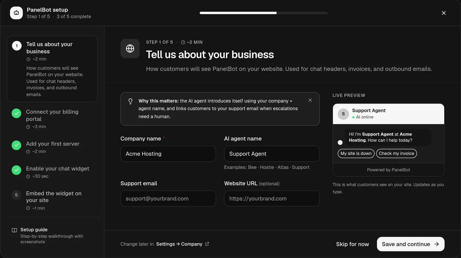Go to 'Embed the widget on your site' step

[52, 200]
